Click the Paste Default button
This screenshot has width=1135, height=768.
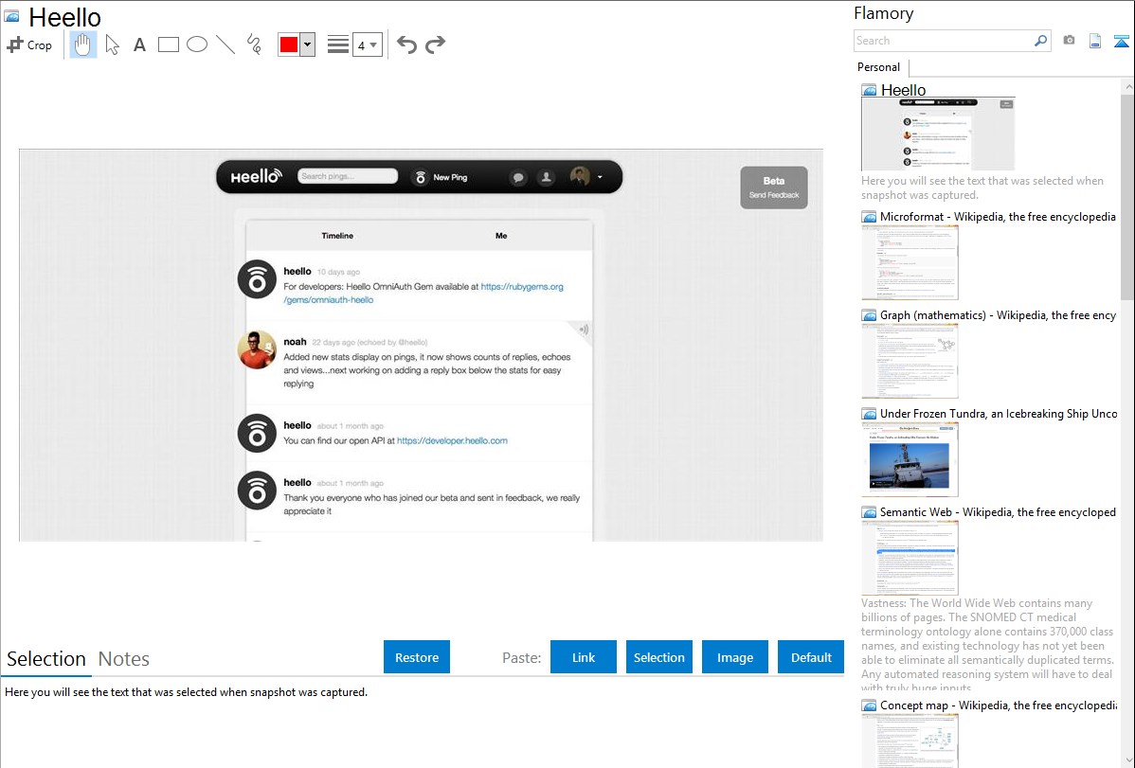pyautogui.click(x=811, y=657)
